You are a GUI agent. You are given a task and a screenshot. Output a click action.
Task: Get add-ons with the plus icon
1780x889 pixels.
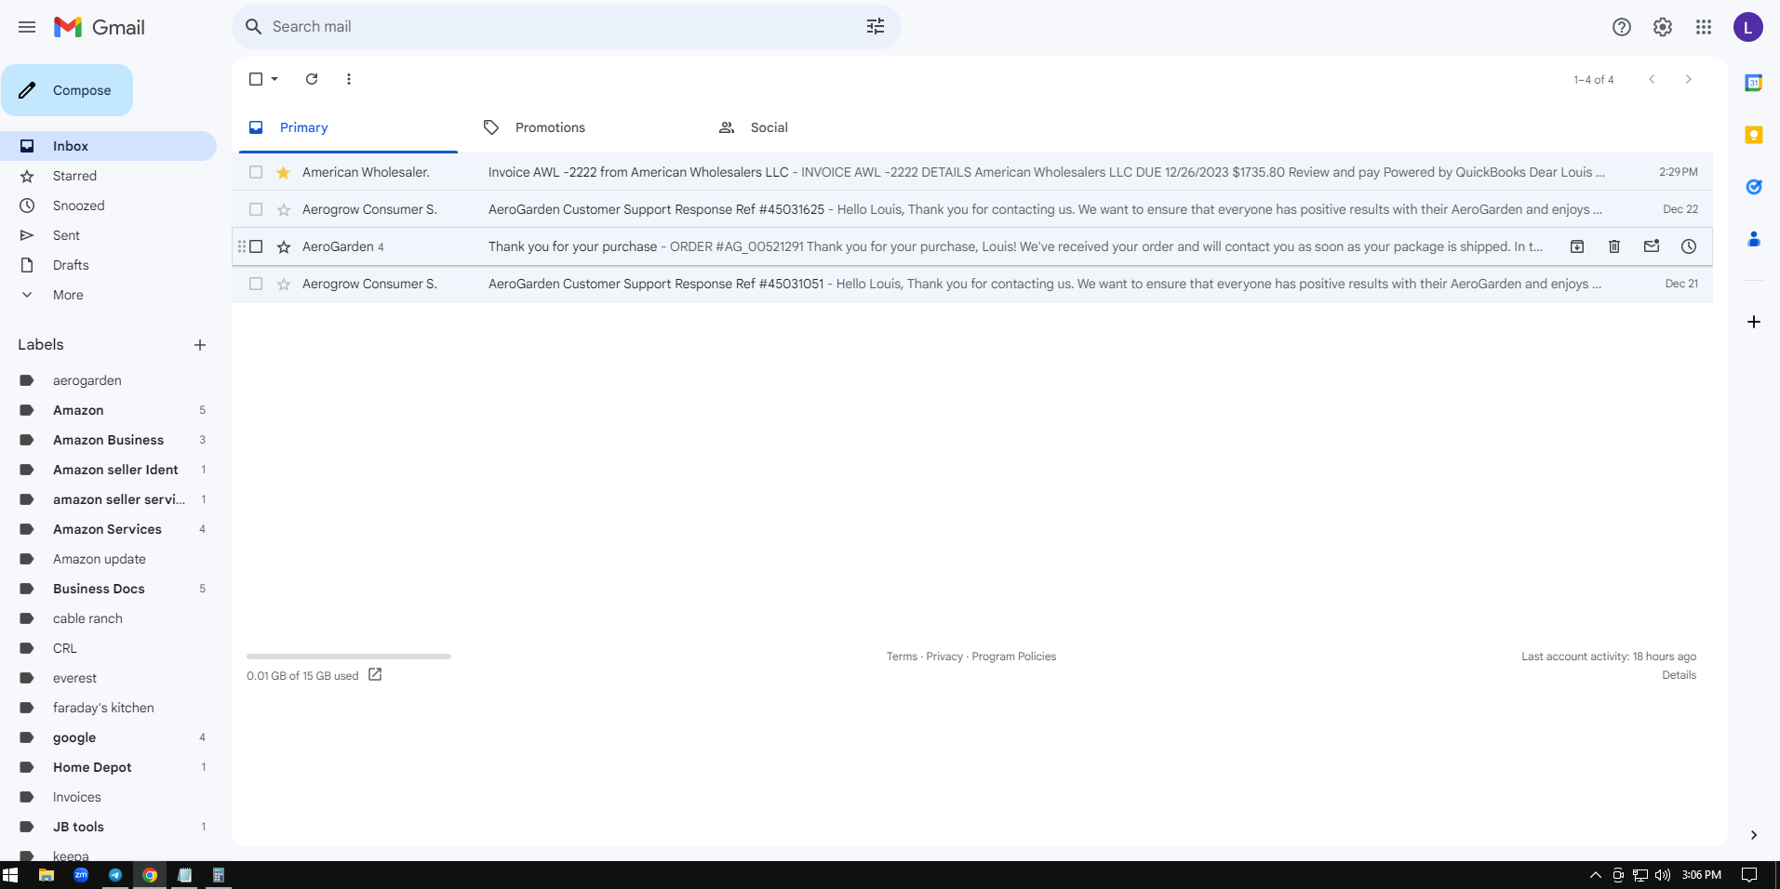pyautogui.click(x=1754, y=322)
